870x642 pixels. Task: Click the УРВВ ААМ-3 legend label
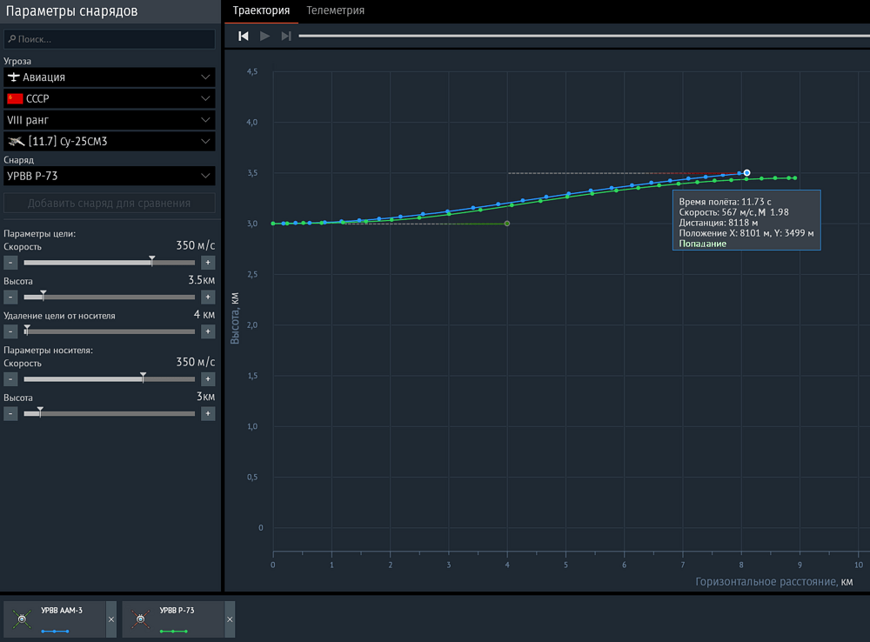[62, 611]
